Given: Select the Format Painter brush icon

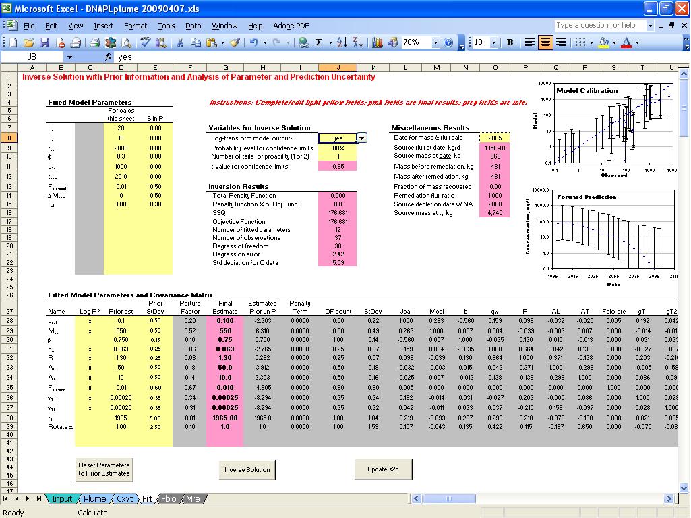Looking at the screenshot, I should click(x=235, y=42).
